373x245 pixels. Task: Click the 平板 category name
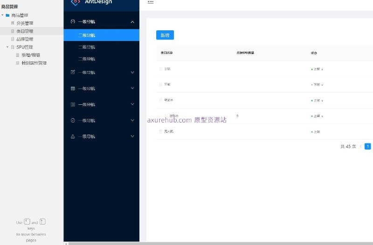click(x=167, y=84)
